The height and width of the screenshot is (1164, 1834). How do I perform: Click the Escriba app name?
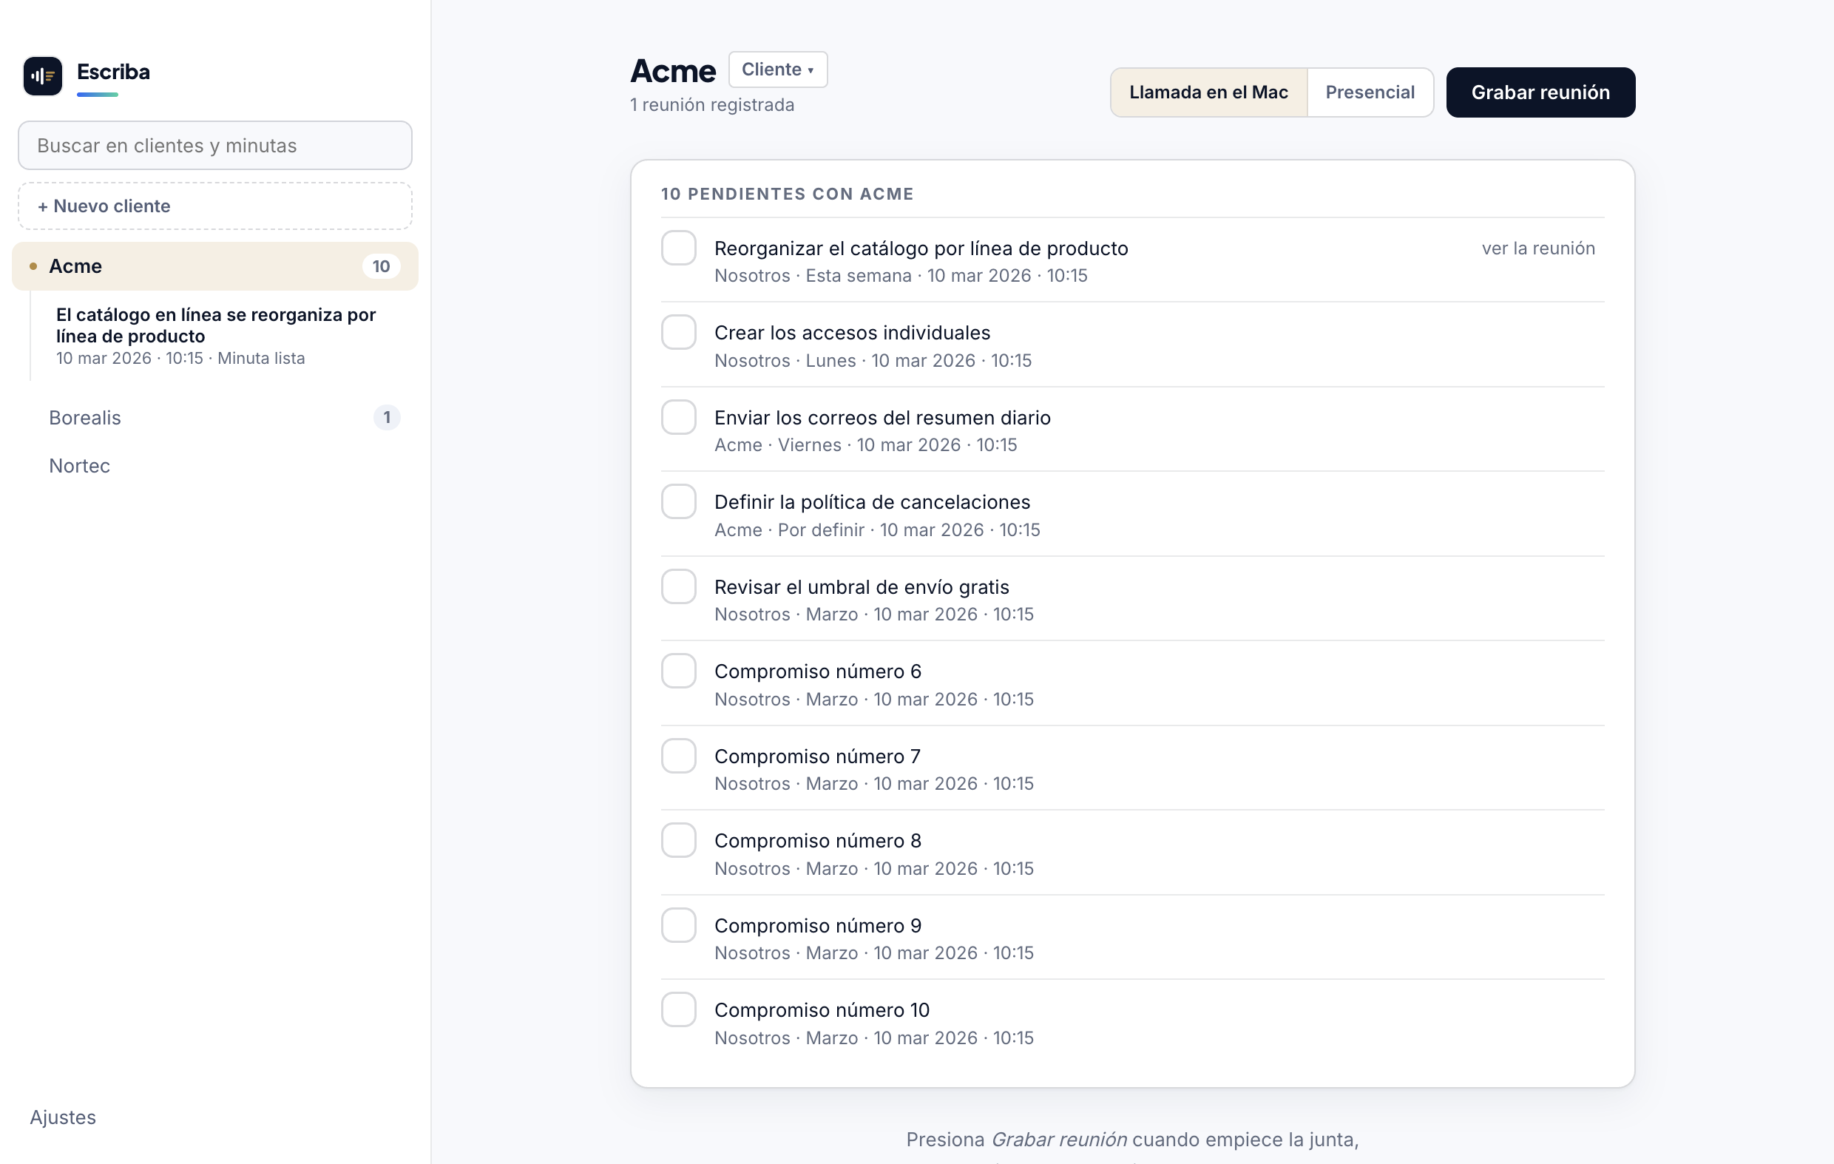113,72
